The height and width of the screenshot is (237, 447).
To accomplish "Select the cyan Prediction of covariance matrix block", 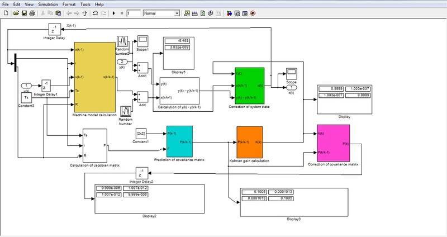I will tap(179, 141).
